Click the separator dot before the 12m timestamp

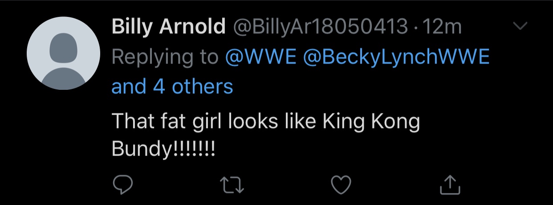coord(415,28)
